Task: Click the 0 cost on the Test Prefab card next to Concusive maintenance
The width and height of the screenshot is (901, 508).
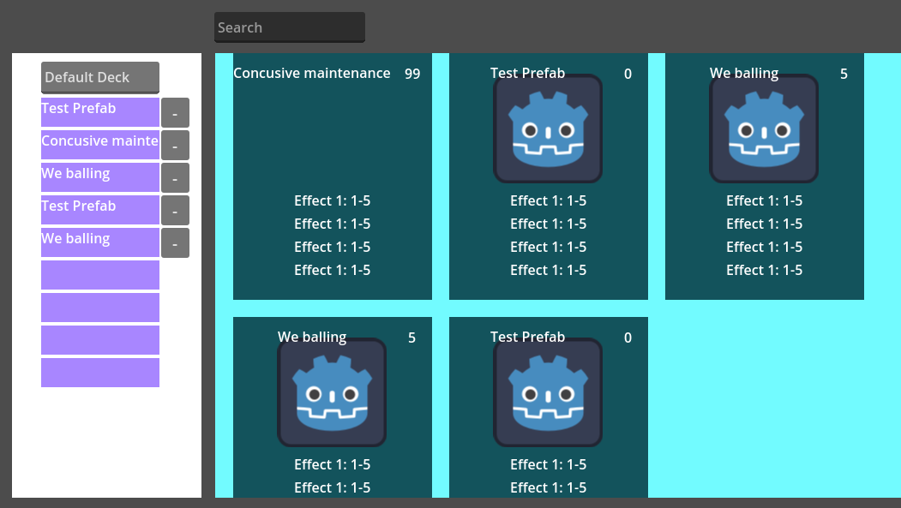Action: [x=628, y=74]
